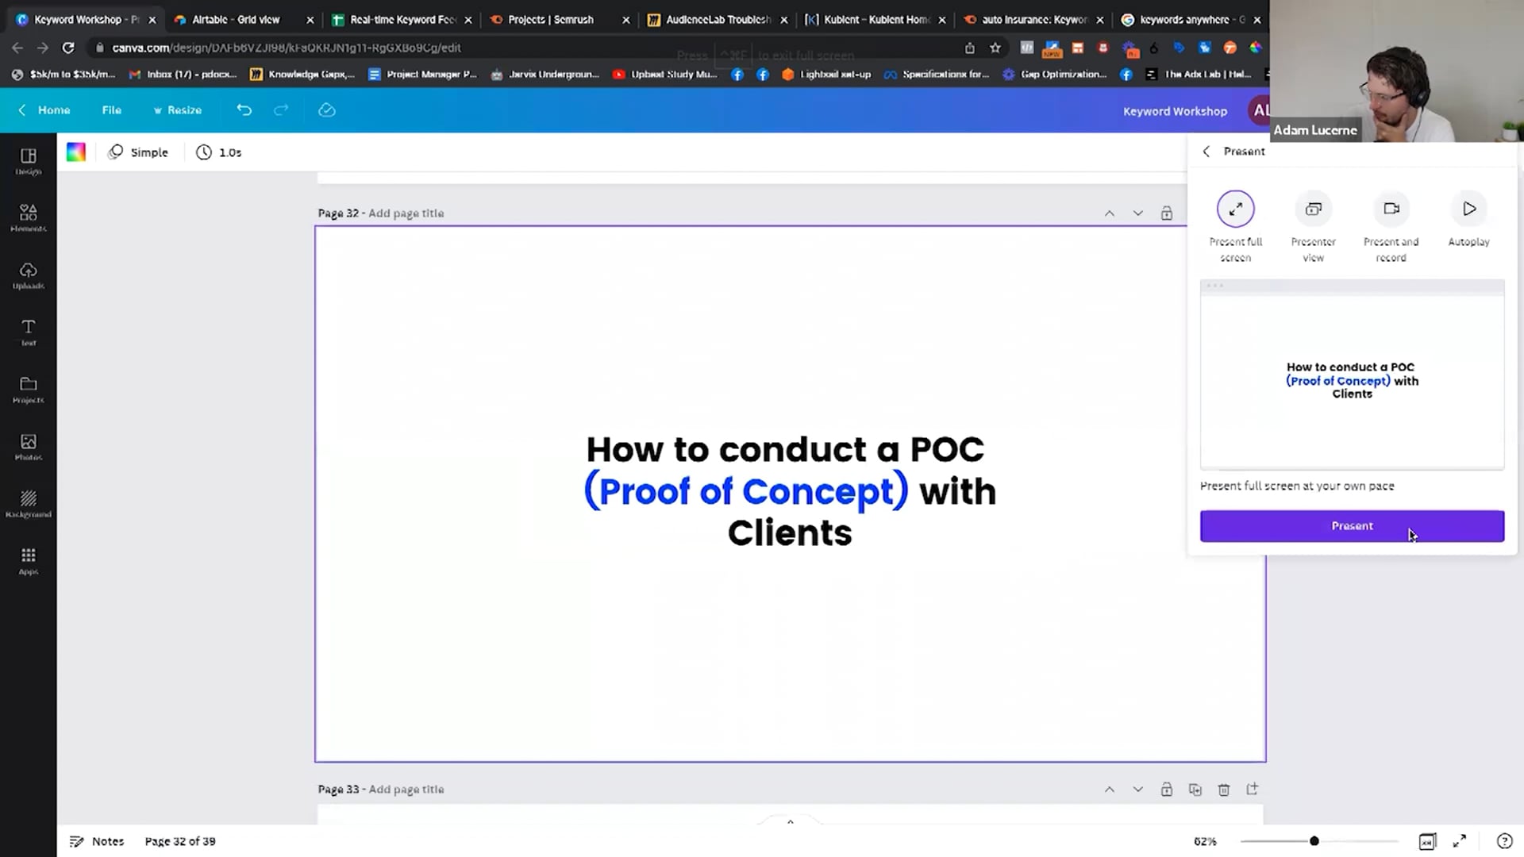Viewport: 1524px width, 857px height.
Task: Select the Uploads panel
Action: point(28,274)
